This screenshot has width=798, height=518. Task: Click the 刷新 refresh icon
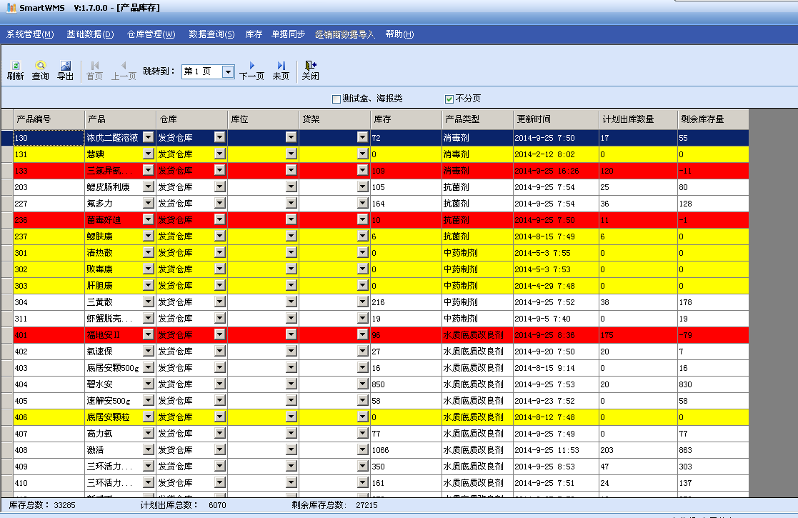(15, 66)
